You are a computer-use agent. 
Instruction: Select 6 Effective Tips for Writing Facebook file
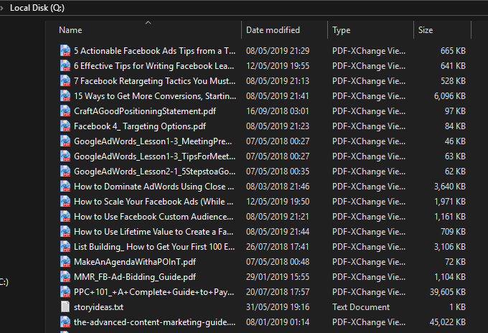click(154, 66)
